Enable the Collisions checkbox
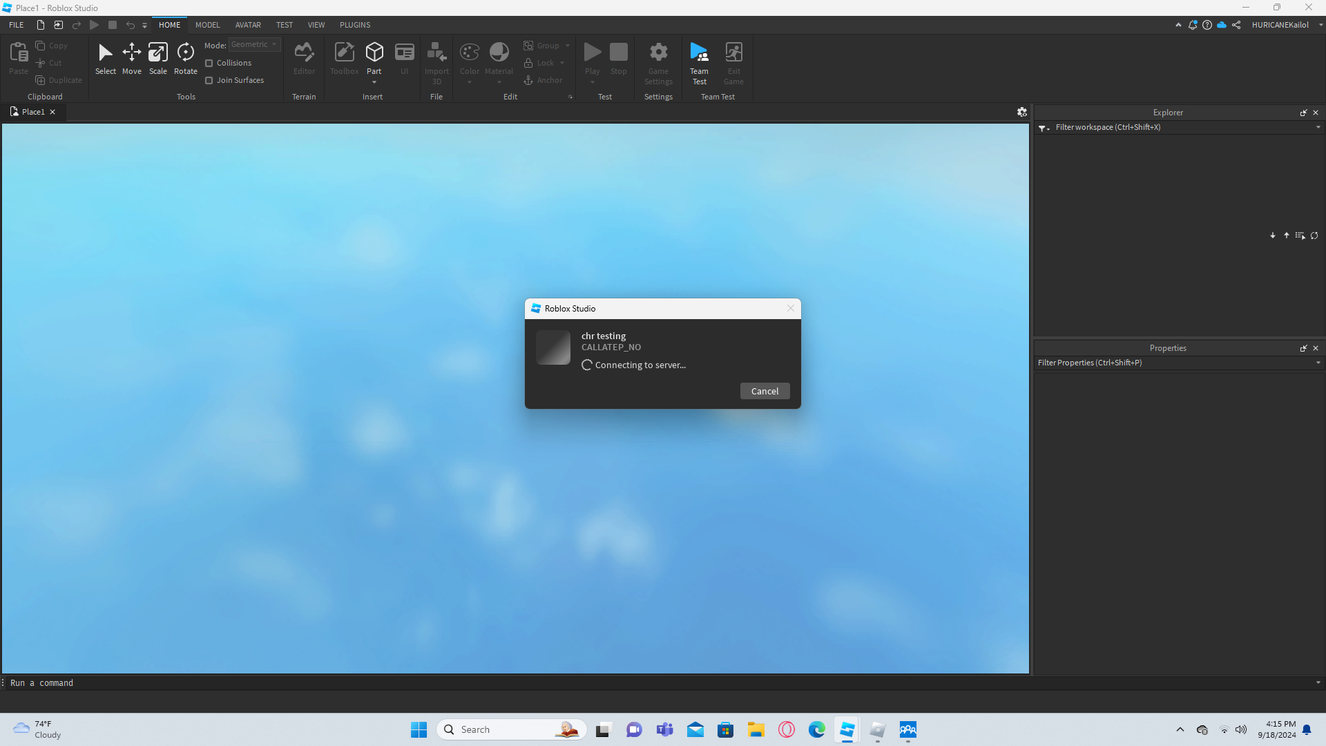This screenshot has width=1326, height=746. (x=209, y=63)
